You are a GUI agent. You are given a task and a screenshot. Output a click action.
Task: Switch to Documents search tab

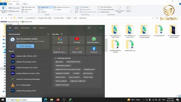coord(25,28)
